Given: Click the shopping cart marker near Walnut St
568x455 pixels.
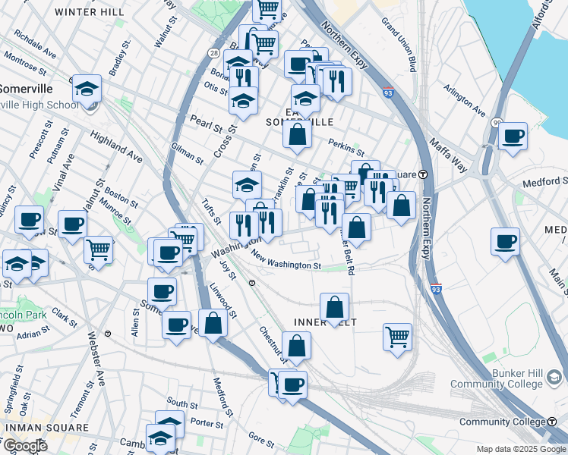Looking at the screenshot, I should point(98,249).
